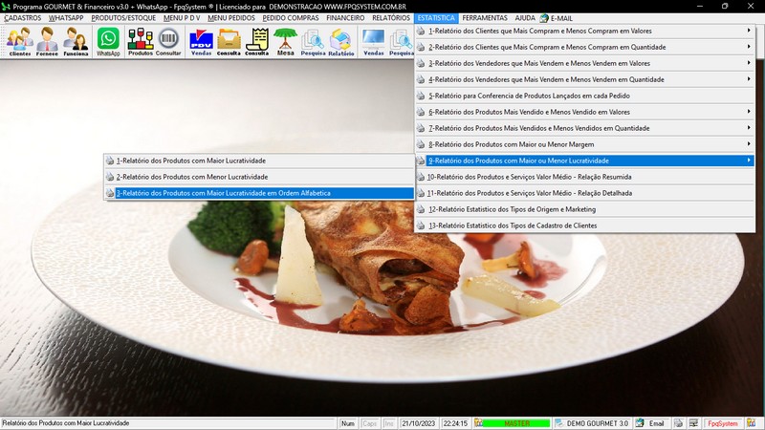Screen dimensions: 765x430
Task: Select 9-Relatório Produtos Maior ou Menor Lucratividade
Action: pos(584,161)
